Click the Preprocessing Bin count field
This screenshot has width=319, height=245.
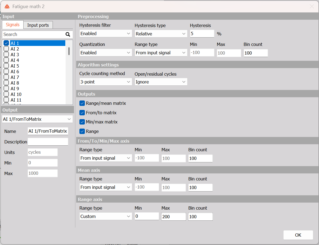pyautogui.click(x=256, y=53)
